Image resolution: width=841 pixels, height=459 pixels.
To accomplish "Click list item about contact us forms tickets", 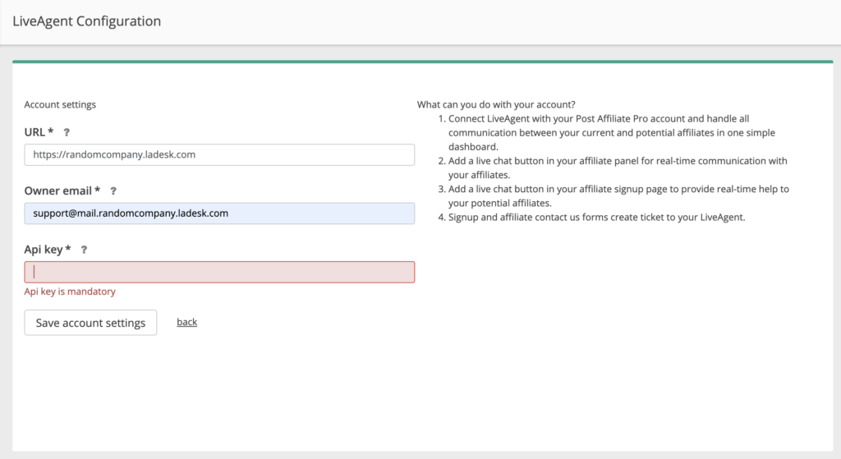I will [596, 218].
